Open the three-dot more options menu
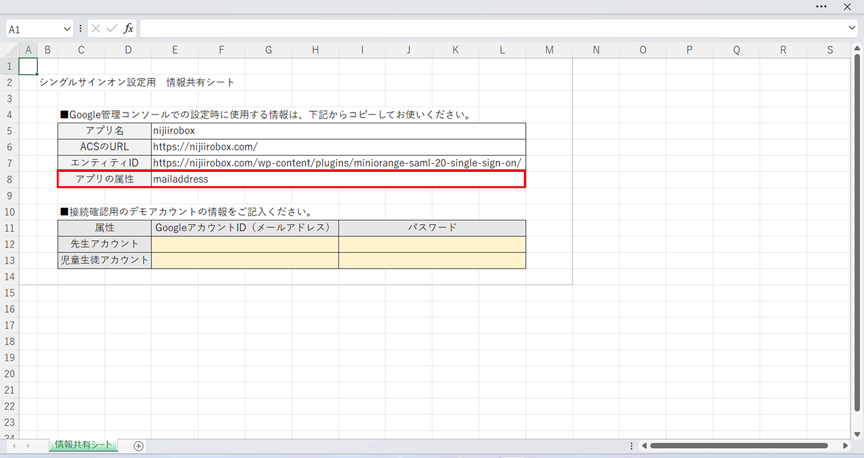 821,6
